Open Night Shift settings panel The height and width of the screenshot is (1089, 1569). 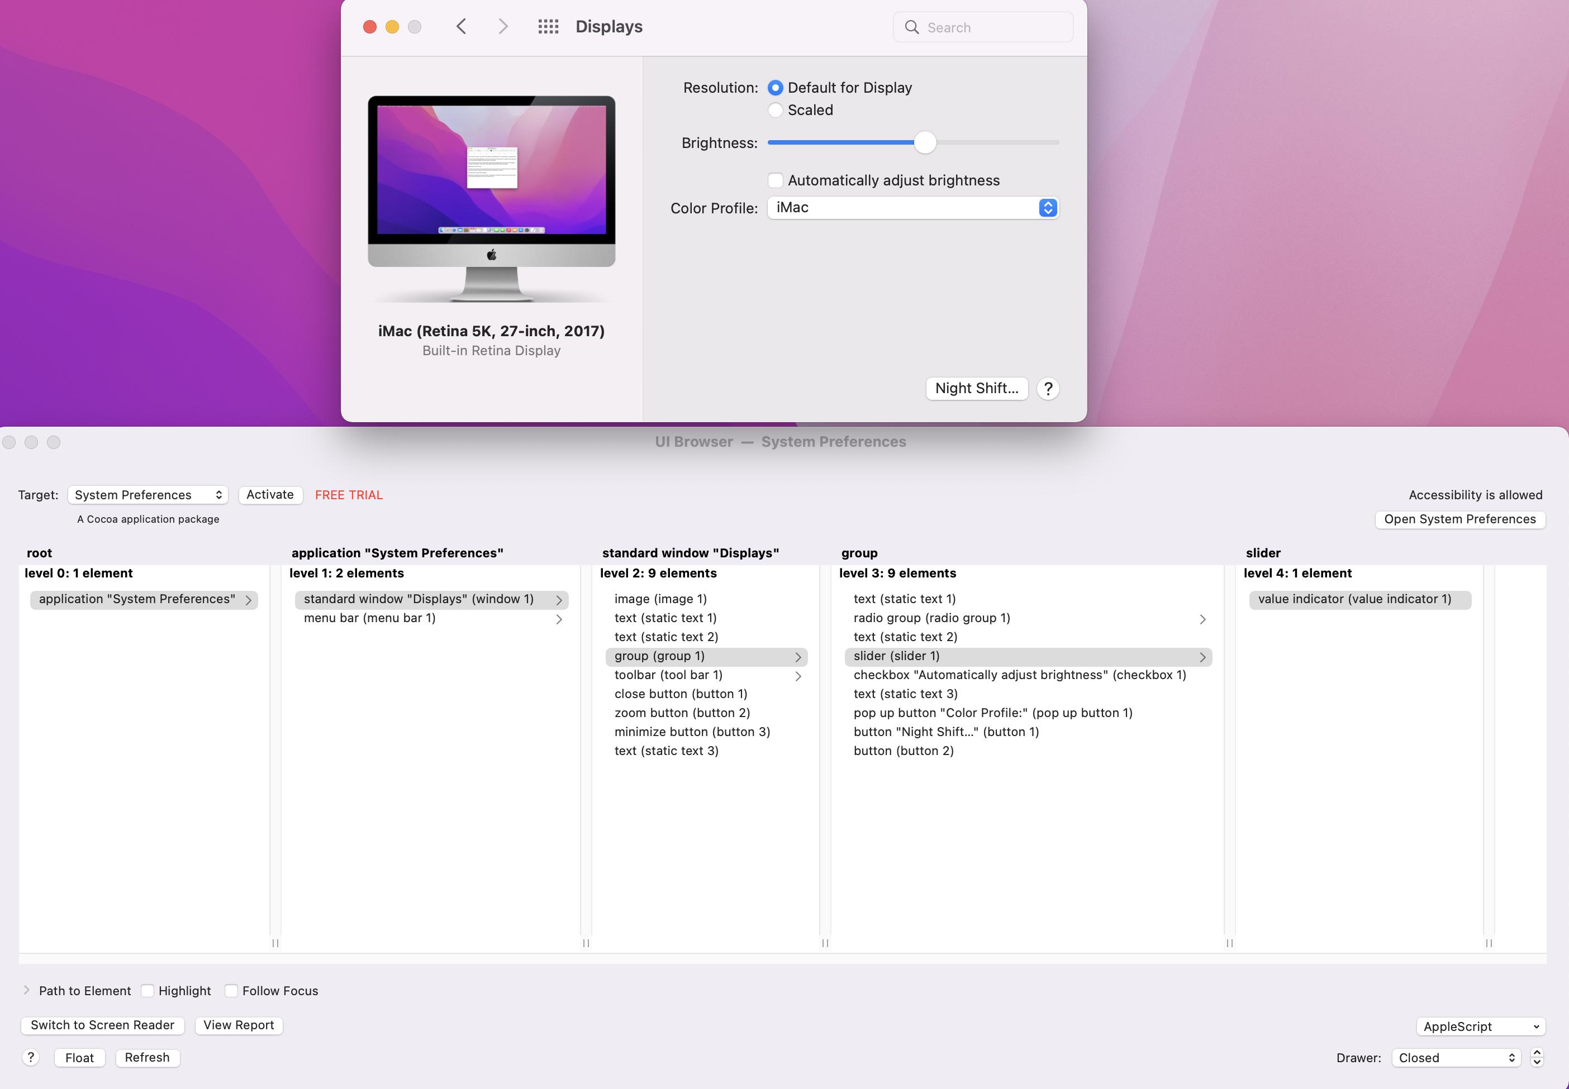click(977, 387)
